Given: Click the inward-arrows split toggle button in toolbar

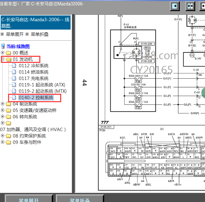Looking at the screenshot, I should 190,6.
